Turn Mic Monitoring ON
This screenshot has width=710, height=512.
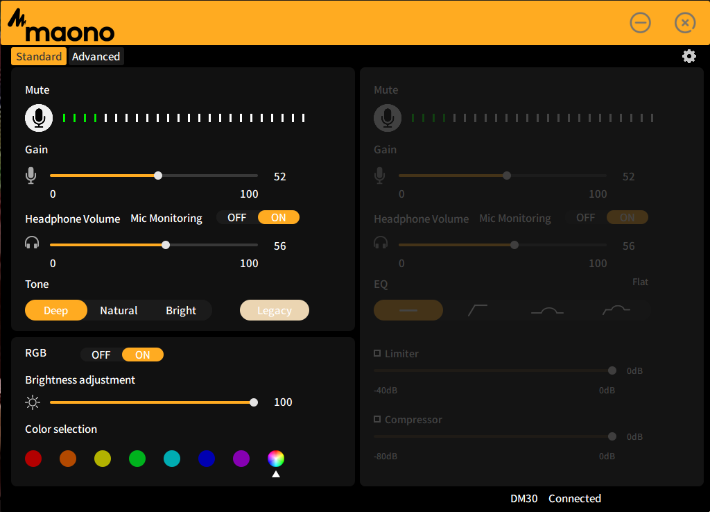pos(279,217)
